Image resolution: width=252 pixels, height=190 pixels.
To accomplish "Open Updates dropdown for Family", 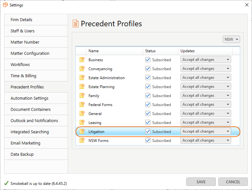I will (x=206, y=95).
